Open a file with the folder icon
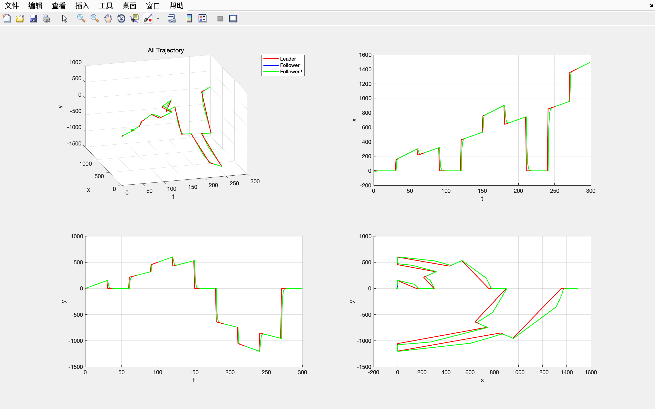The height and width of the screenshot is (409, 655). 20,18
